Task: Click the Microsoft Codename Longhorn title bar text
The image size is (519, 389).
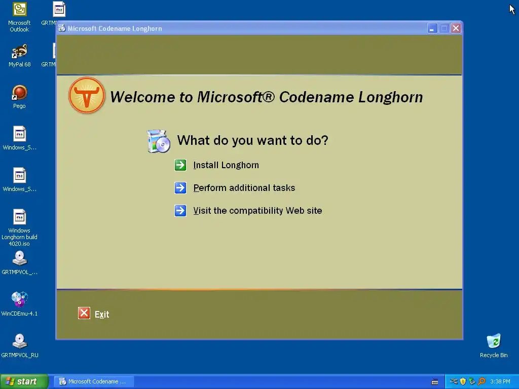Action: coord(115,28)
